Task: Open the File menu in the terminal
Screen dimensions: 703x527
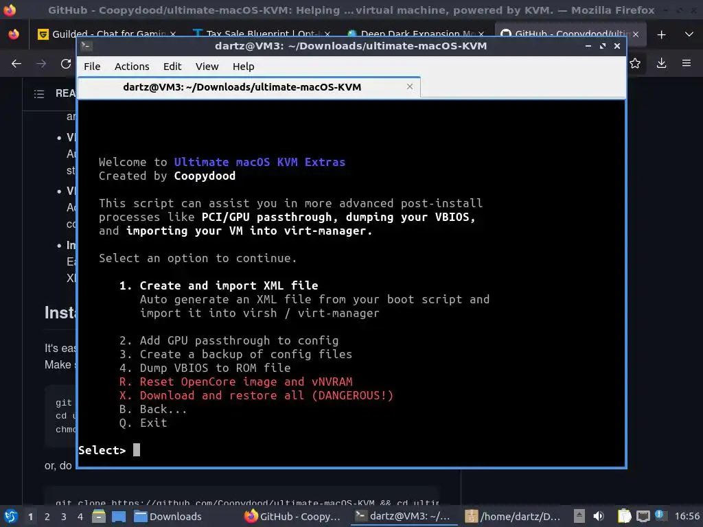Action: click(x=92, y=67)
